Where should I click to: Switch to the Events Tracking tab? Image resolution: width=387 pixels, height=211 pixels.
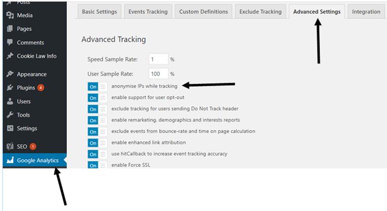[x=148, y=12]
